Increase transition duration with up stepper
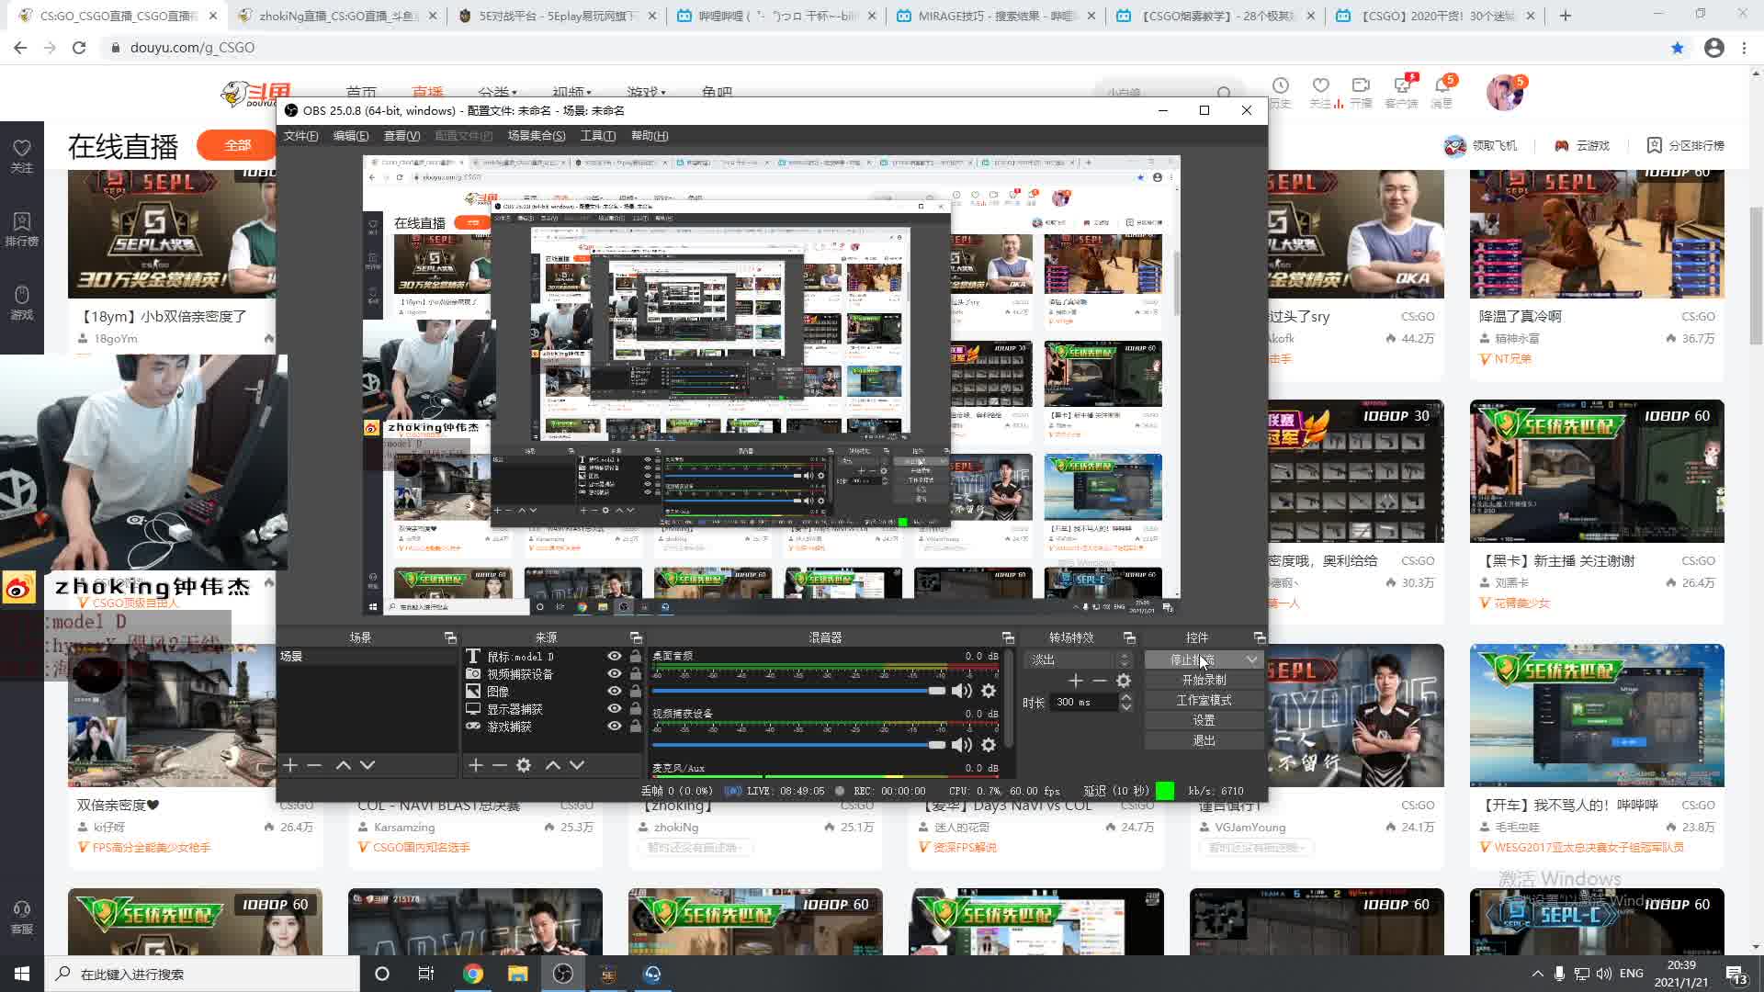1764x992 pixels. pos(1126,697)
